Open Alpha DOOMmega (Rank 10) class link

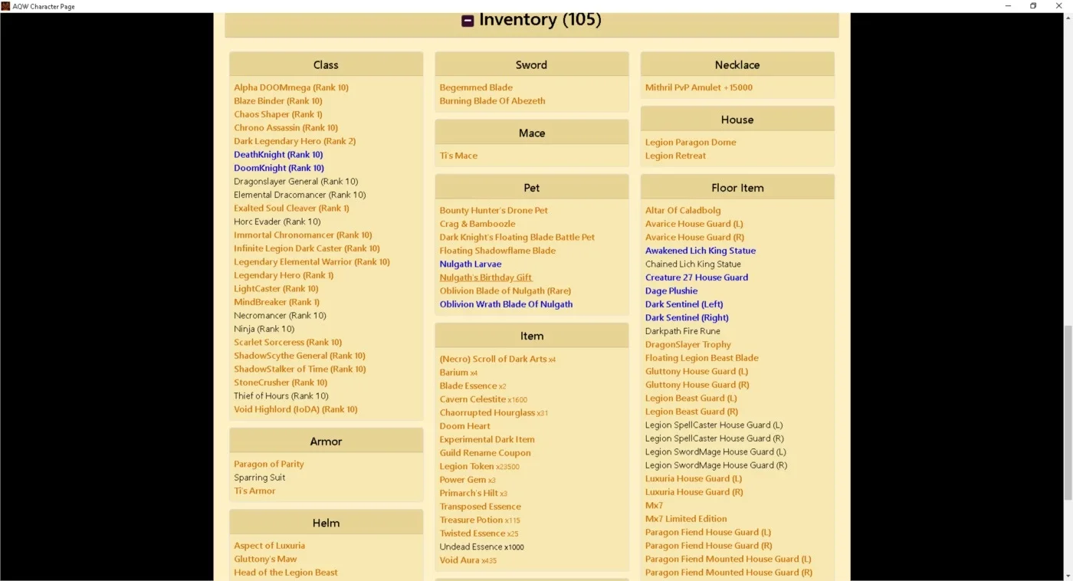click(291, 87)
